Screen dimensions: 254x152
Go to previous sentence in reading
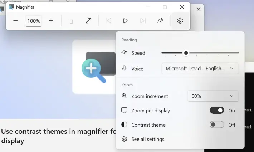[x=108, y=21]
